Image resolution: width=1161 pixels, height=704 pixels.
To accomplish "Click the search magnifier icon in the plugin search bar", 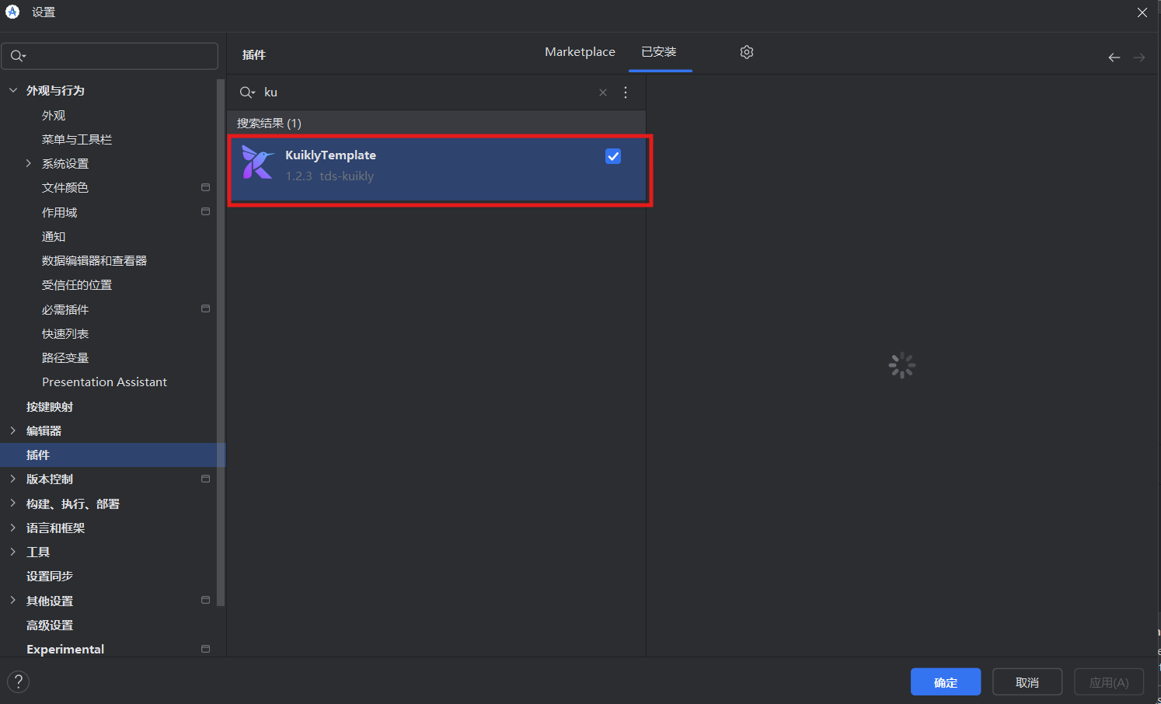I will (x=247, y=92).
